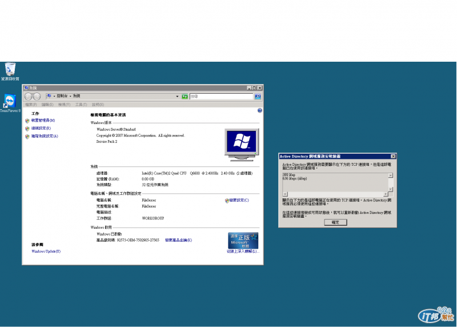Open the 工具(T) menu
This screenshot has width=457, height=327.
pyautogui.click(x=81, y=105)
